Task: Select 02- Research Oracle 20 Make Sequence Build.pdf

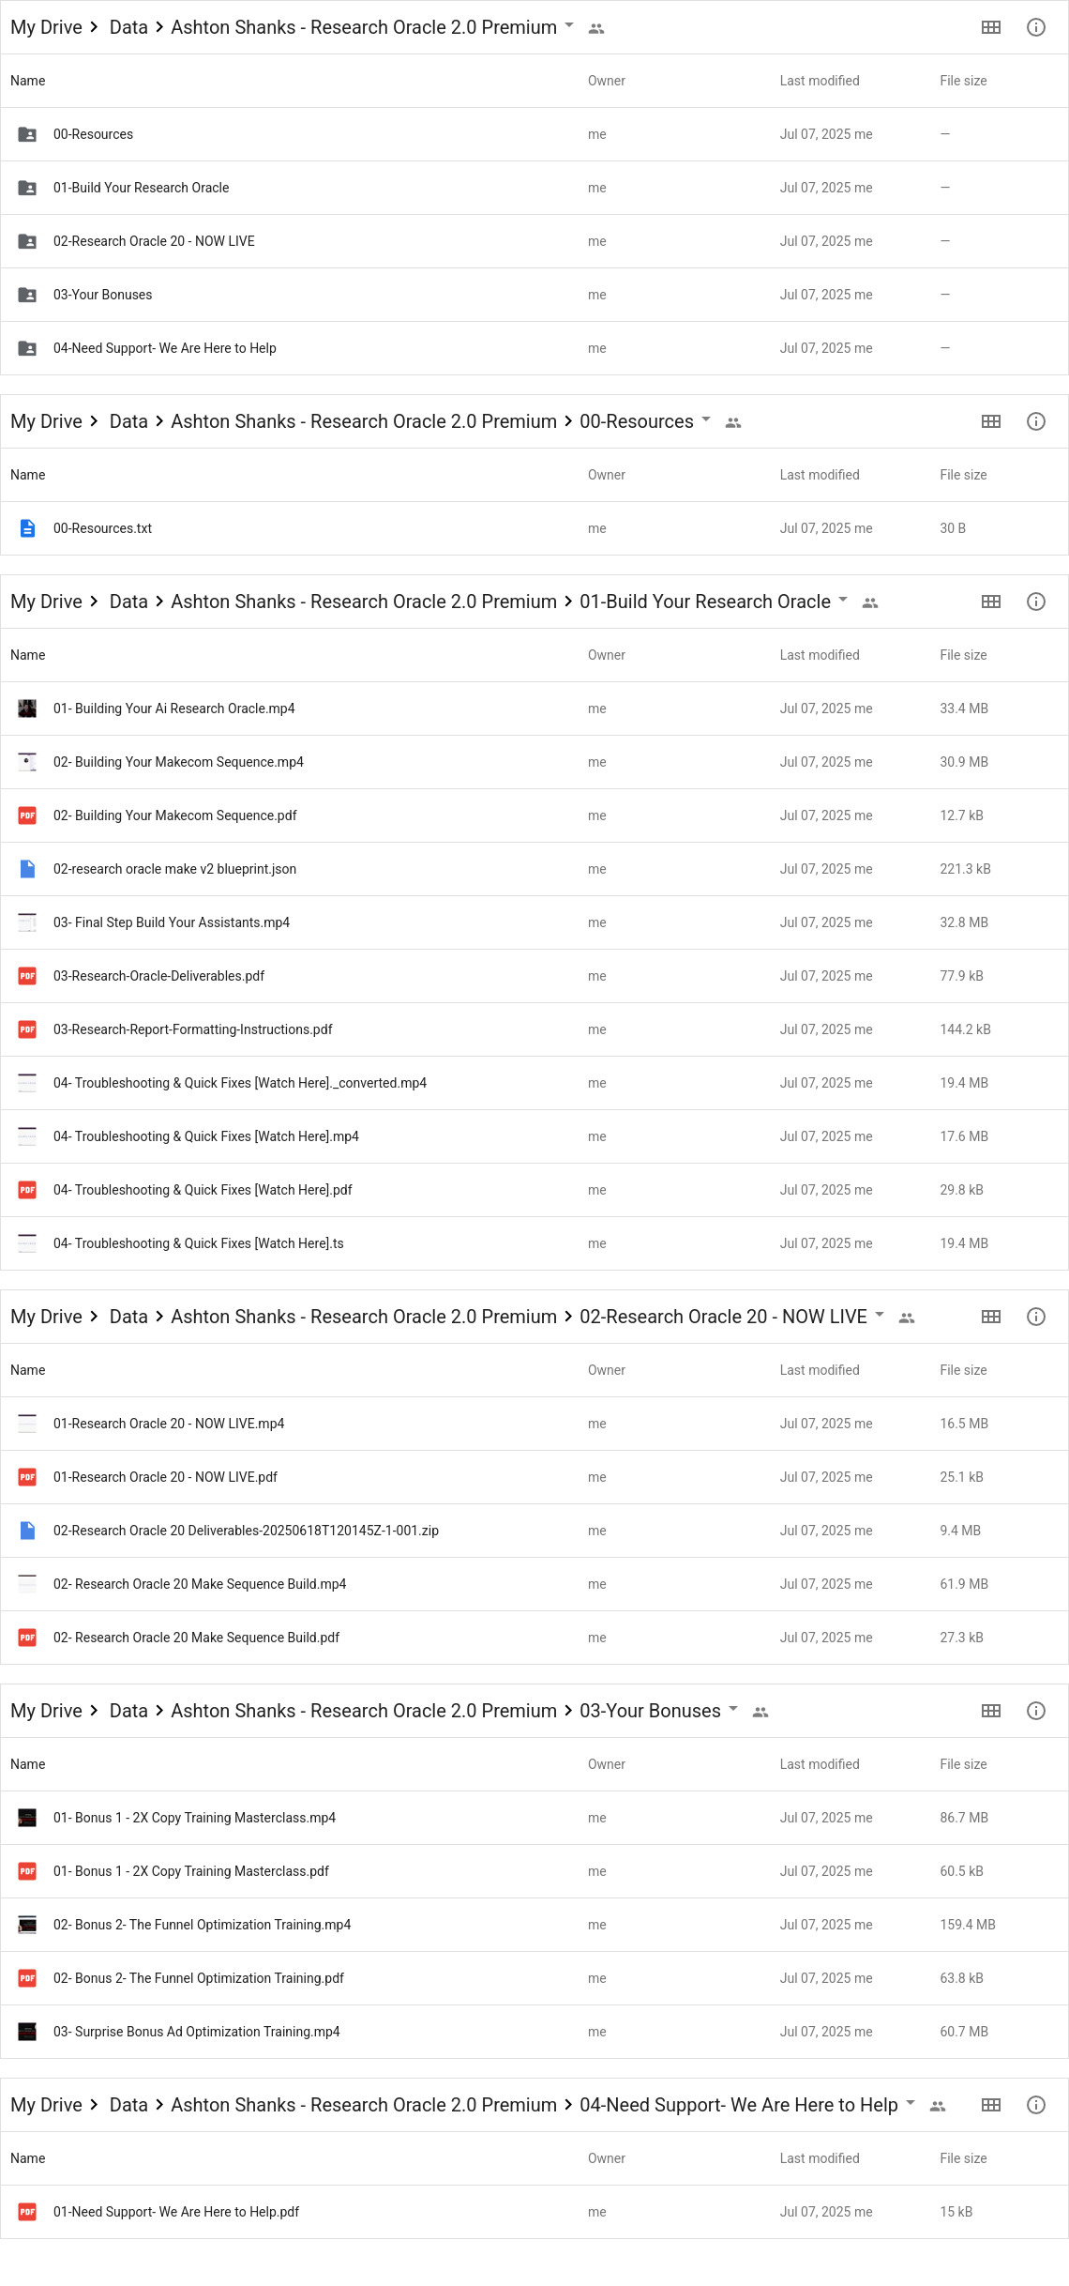Action: point(534,1638)
